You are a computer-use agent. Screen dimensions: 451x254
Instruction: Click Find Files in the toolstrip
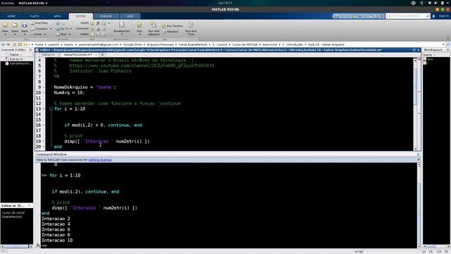(x=39, y=23)
